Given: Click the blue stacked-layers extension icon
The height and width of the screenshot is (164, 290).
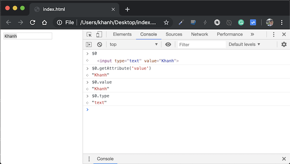Looking at the screenshot, I should [193, 22].
